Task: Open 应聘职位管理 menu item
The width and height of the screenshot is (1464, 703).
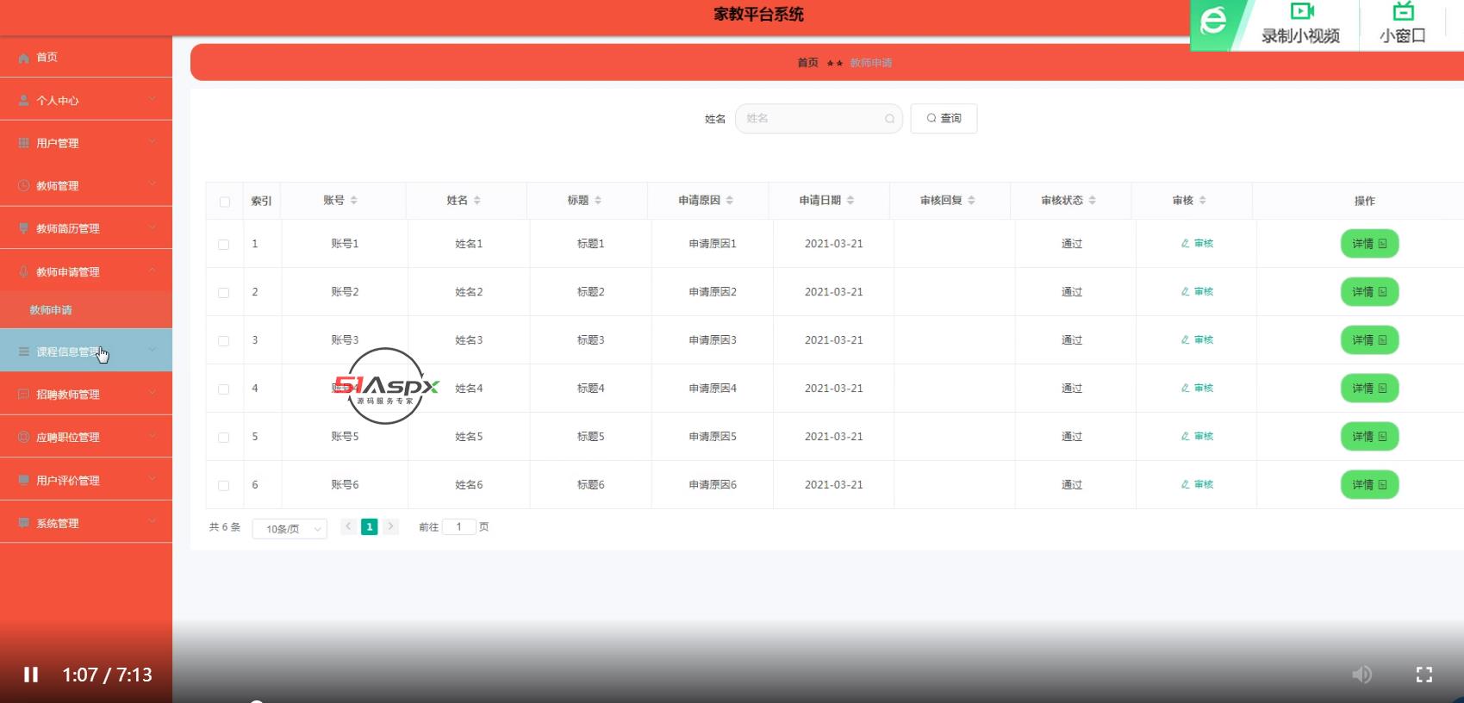Action: coord(86,437)
